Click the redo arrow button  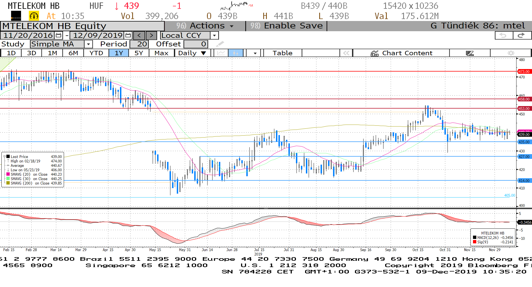click(x=521, y=35)
